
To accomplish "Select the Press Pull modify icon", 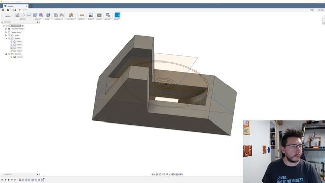I will pyautogui.click(x=48, y=15).
